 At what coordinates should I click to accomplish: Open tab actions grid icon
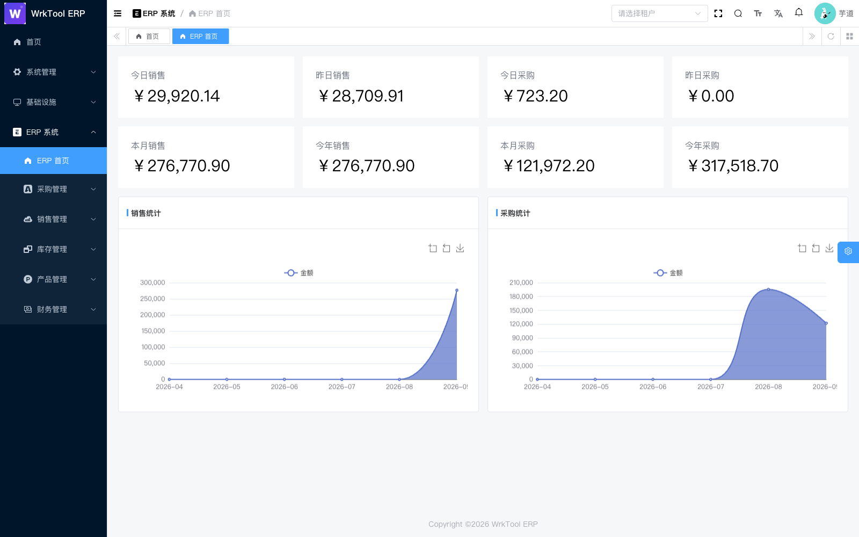849,37
